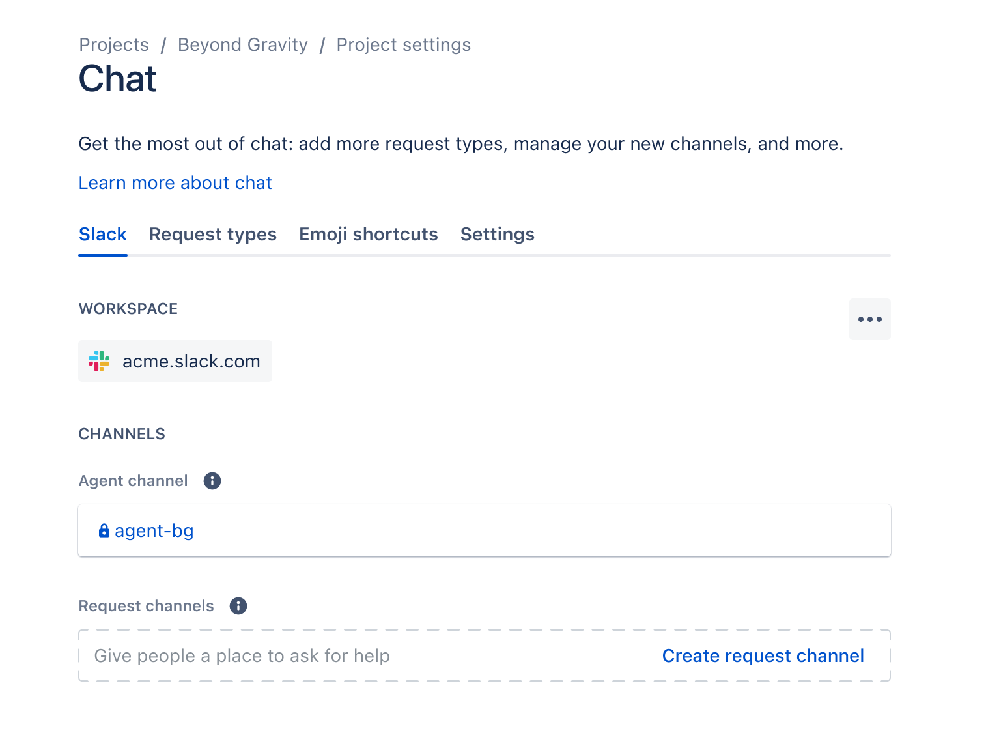Image resolution: width=986 pixels, height=748 pixels.
Task: Open the Emoji shortcuts tab
Action: 368,235
